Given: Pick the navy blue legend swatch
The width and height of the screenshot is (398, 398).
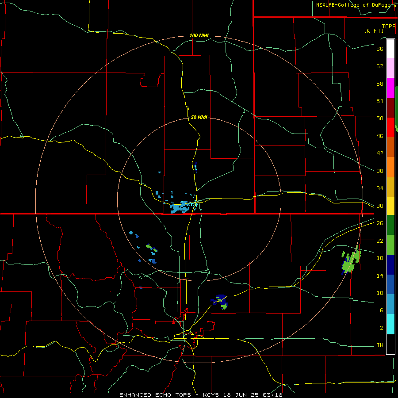Looking at the screenshot, I should click(x=390, y=265).
